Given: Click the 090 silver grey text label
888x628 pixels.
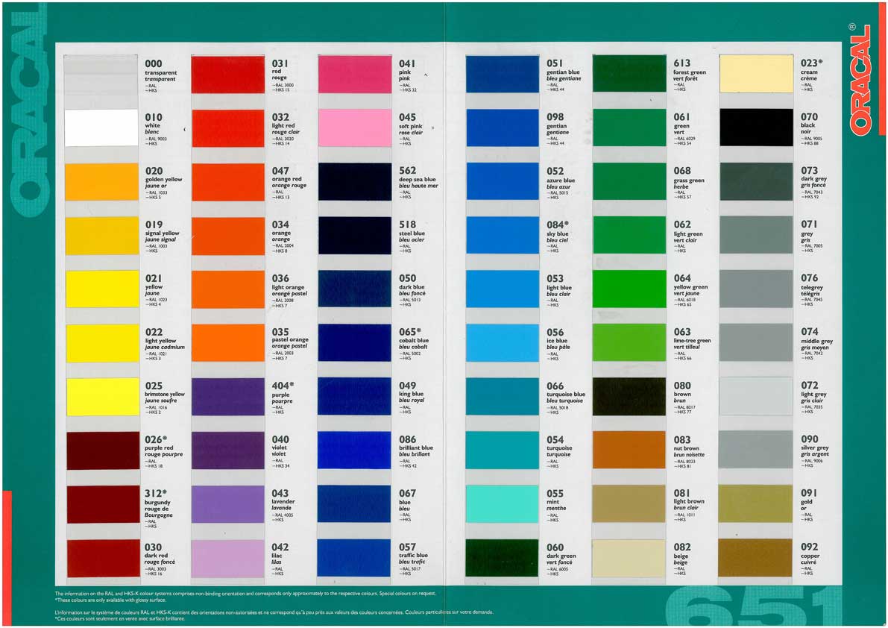Looking at the screenshot, I should pyautogui.click(x=814, y=448).
